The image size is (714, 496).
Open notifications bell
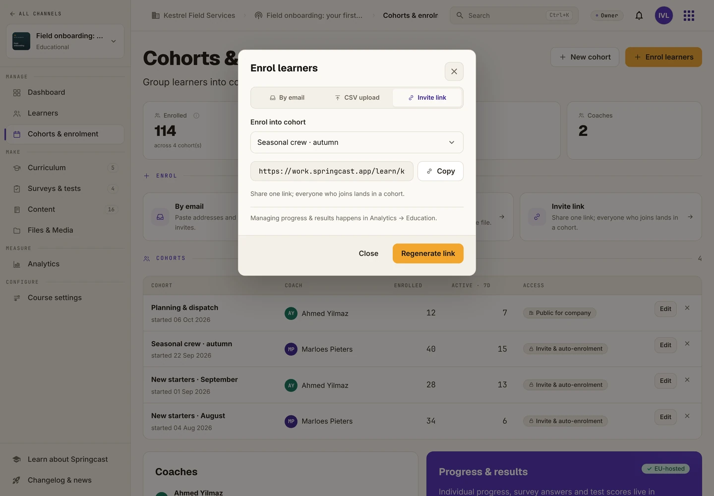pyautogui.click(x=639, y=15)
